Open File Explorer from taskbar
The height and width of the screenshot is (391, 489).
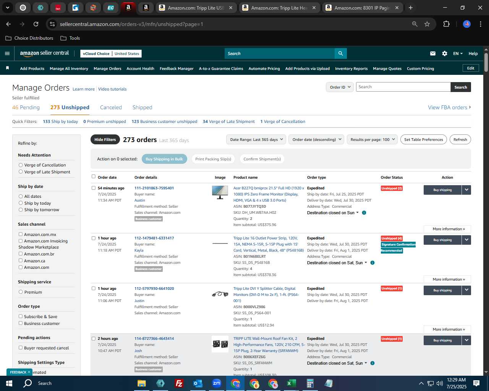pyautogui.click(x=142, y=383)
